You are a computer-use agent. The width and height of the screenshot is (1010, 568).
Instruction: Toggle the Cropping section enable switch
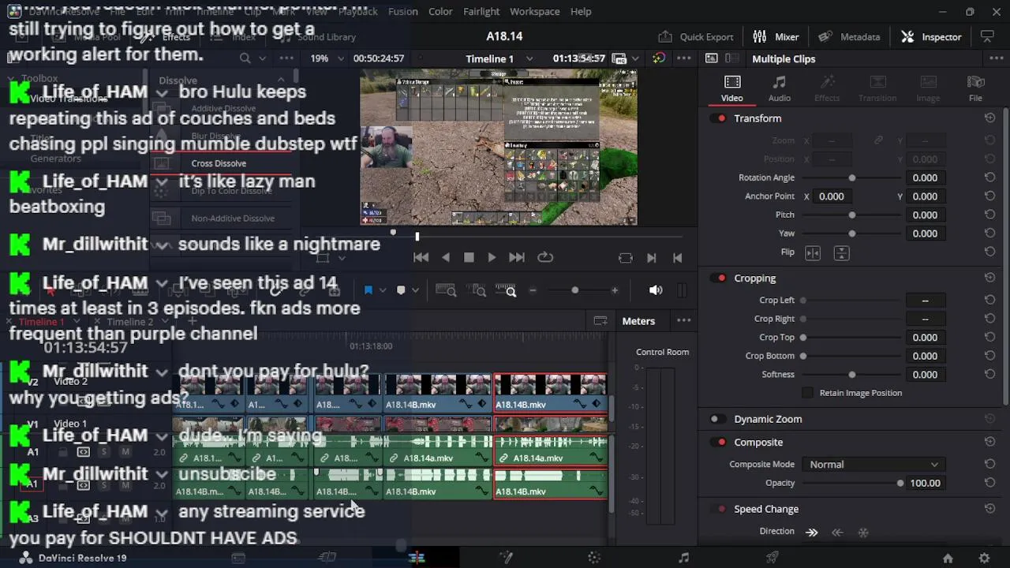click(718, 278)
